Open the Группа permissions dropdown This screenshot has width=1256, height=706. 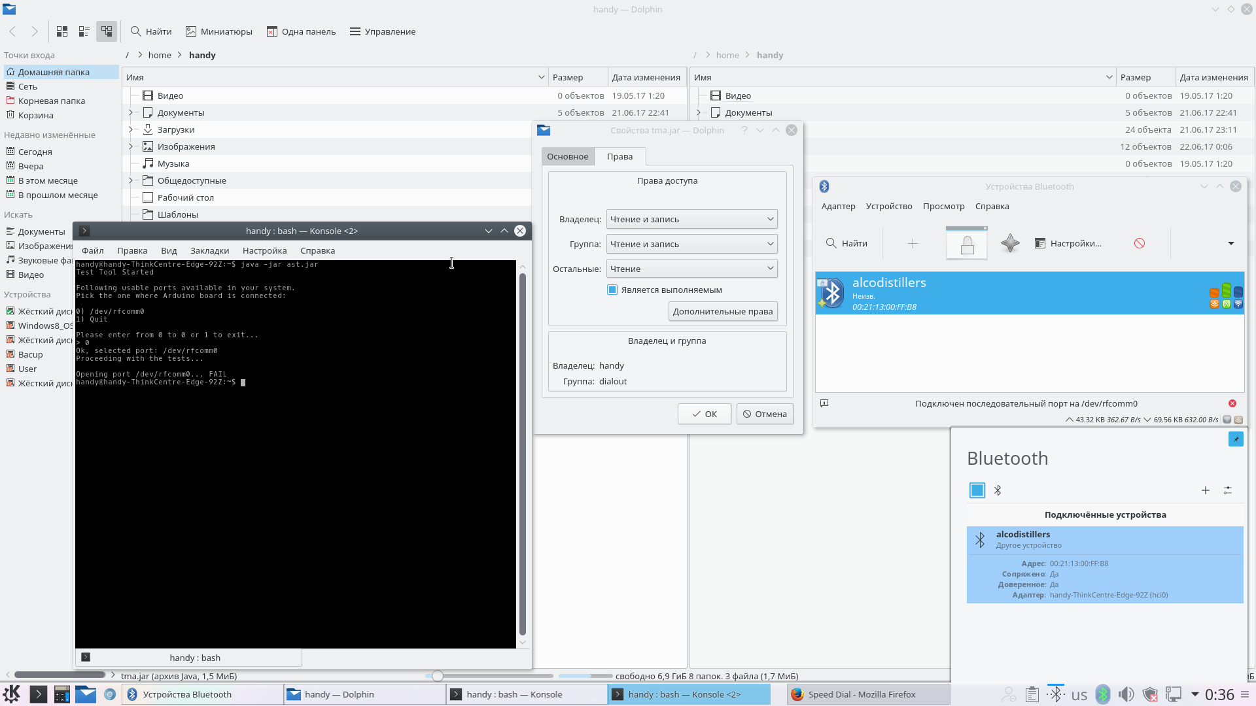coord(691,244)
